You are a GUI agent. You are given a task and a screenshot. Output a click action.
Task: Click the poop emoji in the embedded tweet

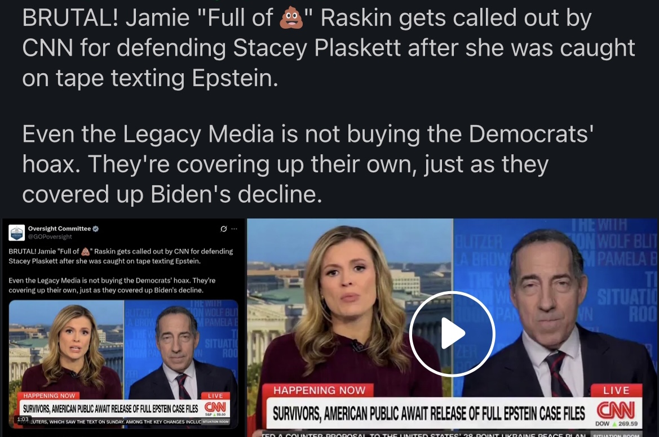(x=85, y=252)
